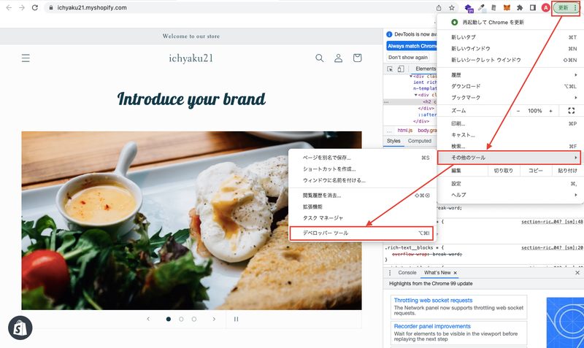Viewport: 584px width, 348px height.
Task: Select 拡張機能 menu item
Action: (362, 207)
